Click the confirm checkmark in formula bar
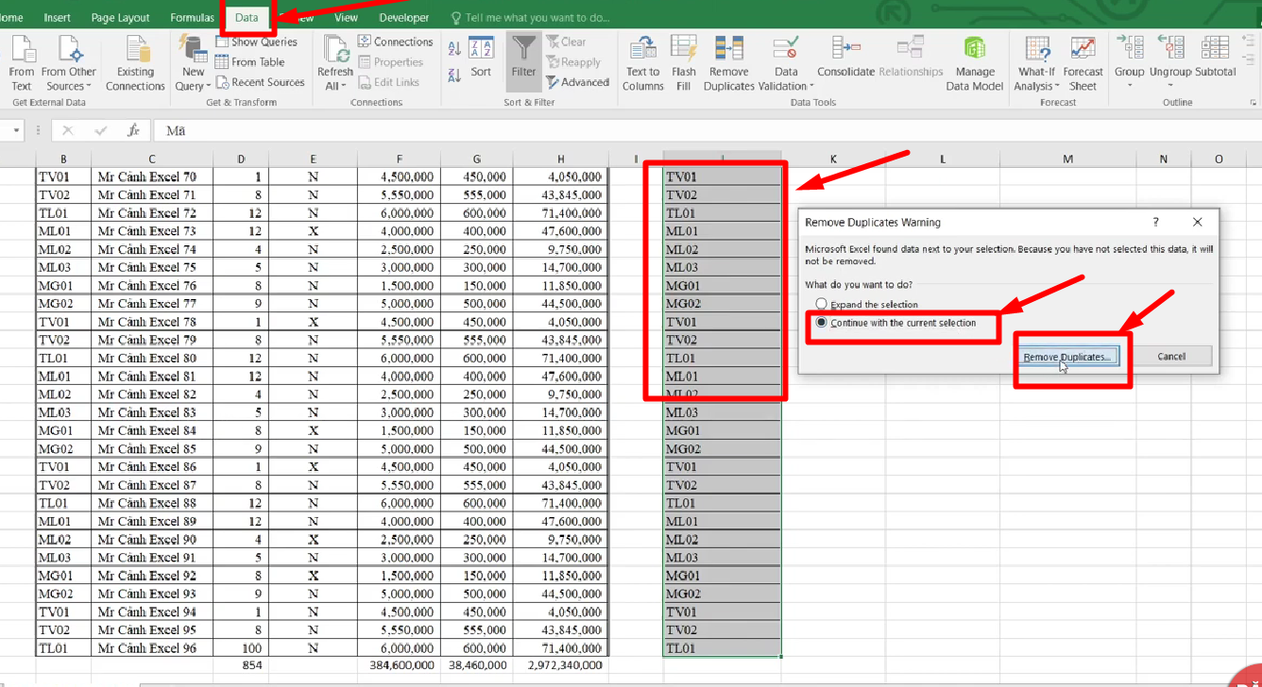 point(101,130)
